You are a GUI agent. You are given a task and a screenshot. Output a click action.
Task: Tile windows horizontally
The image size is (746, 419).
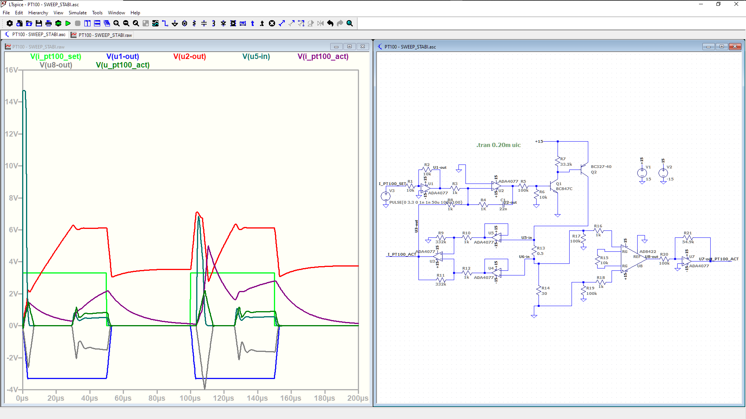pos(97,23)
